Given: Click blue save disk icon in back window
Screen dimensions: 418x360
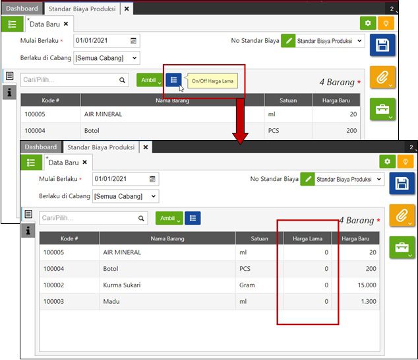Looking at the screenshot, I should 382,45.
